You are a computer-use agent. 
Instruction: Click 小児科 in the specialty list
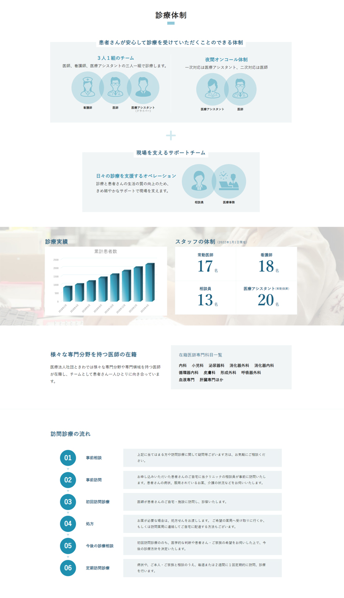(197, 366)
